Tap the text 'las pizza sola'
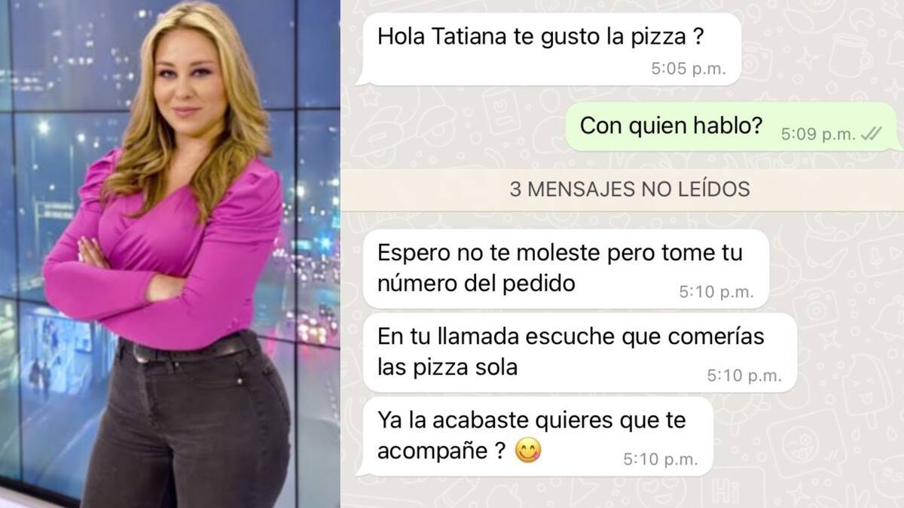 (x=447, y=368)
